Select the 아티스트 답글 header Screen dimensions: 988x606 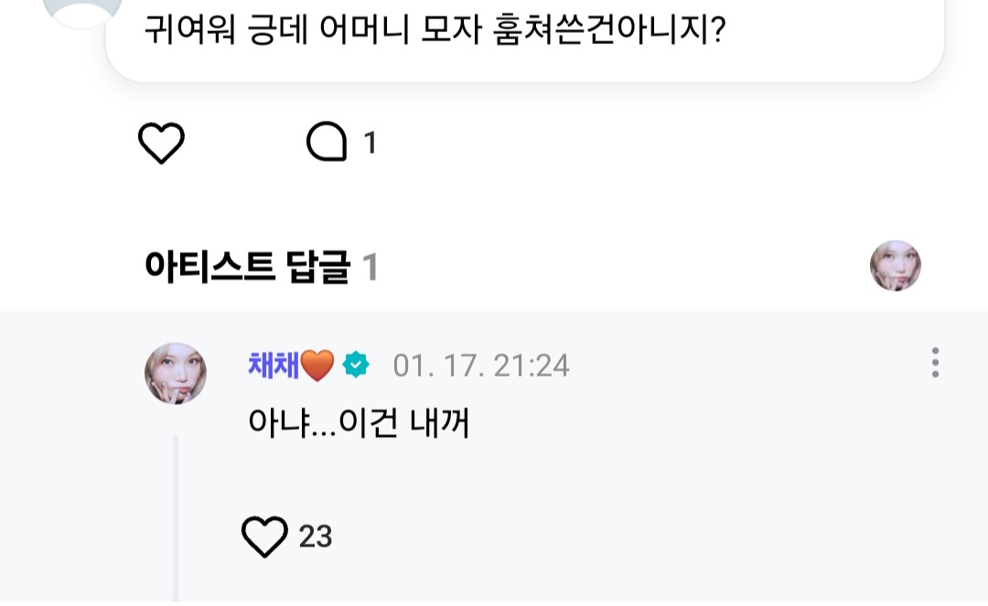point(247,268)
